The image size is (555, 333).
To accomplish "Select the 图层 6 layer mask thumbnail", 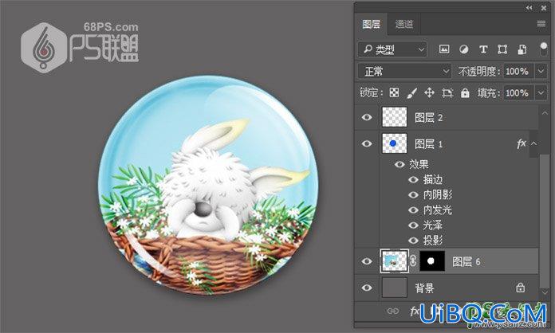I will (432, 261).
